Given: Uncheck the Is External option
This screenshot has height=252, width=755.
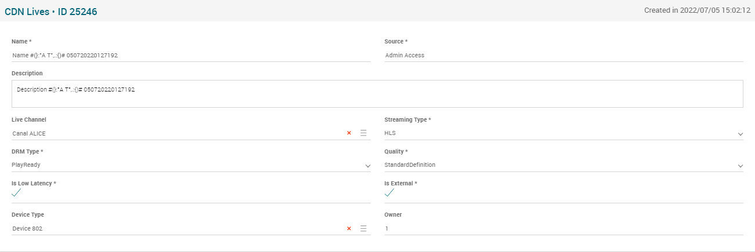Looking at the screenshot, I should tap(389, 193).
